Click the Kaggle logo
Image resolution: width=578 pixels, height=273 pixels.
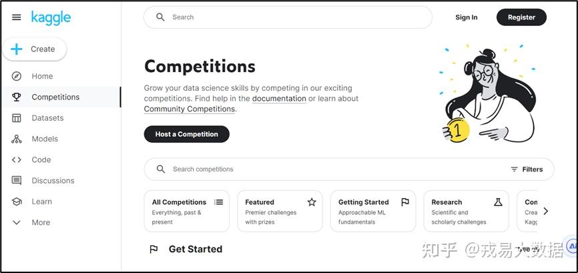click(x=51, y=18)
